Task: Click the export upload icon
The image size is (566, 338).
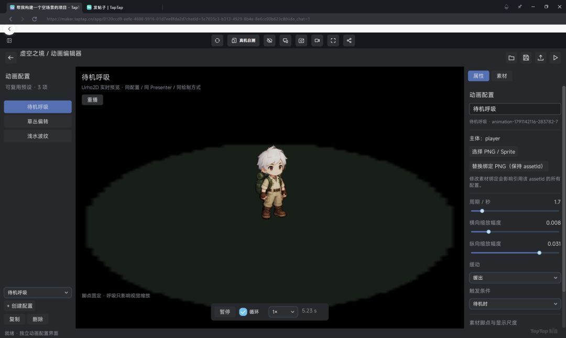Action: pos(540,58)
